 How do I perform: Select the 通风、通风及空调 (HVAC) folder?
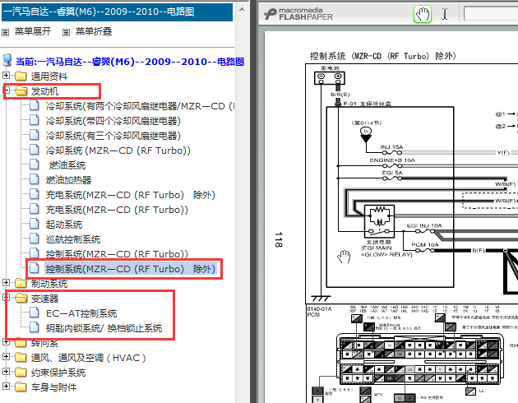click(88, 358)
